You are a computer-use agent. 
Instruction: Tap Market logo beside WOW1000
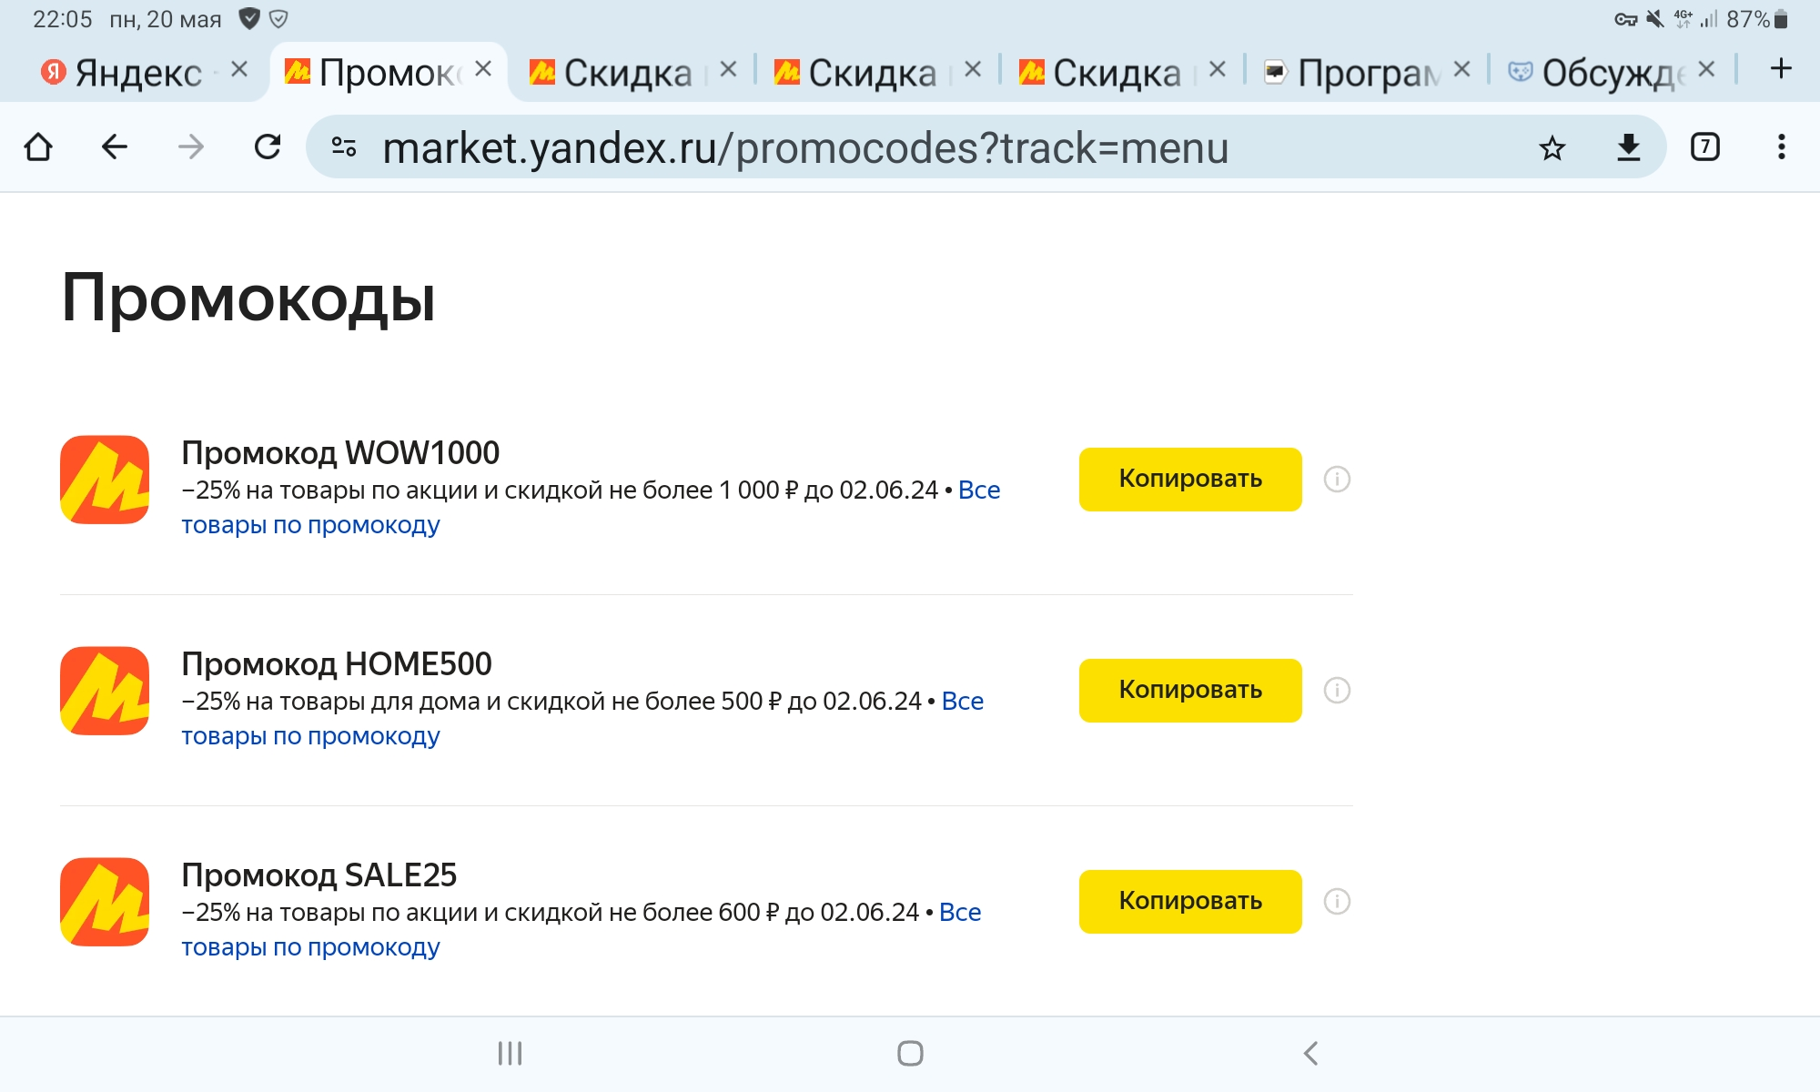(105, 480)
